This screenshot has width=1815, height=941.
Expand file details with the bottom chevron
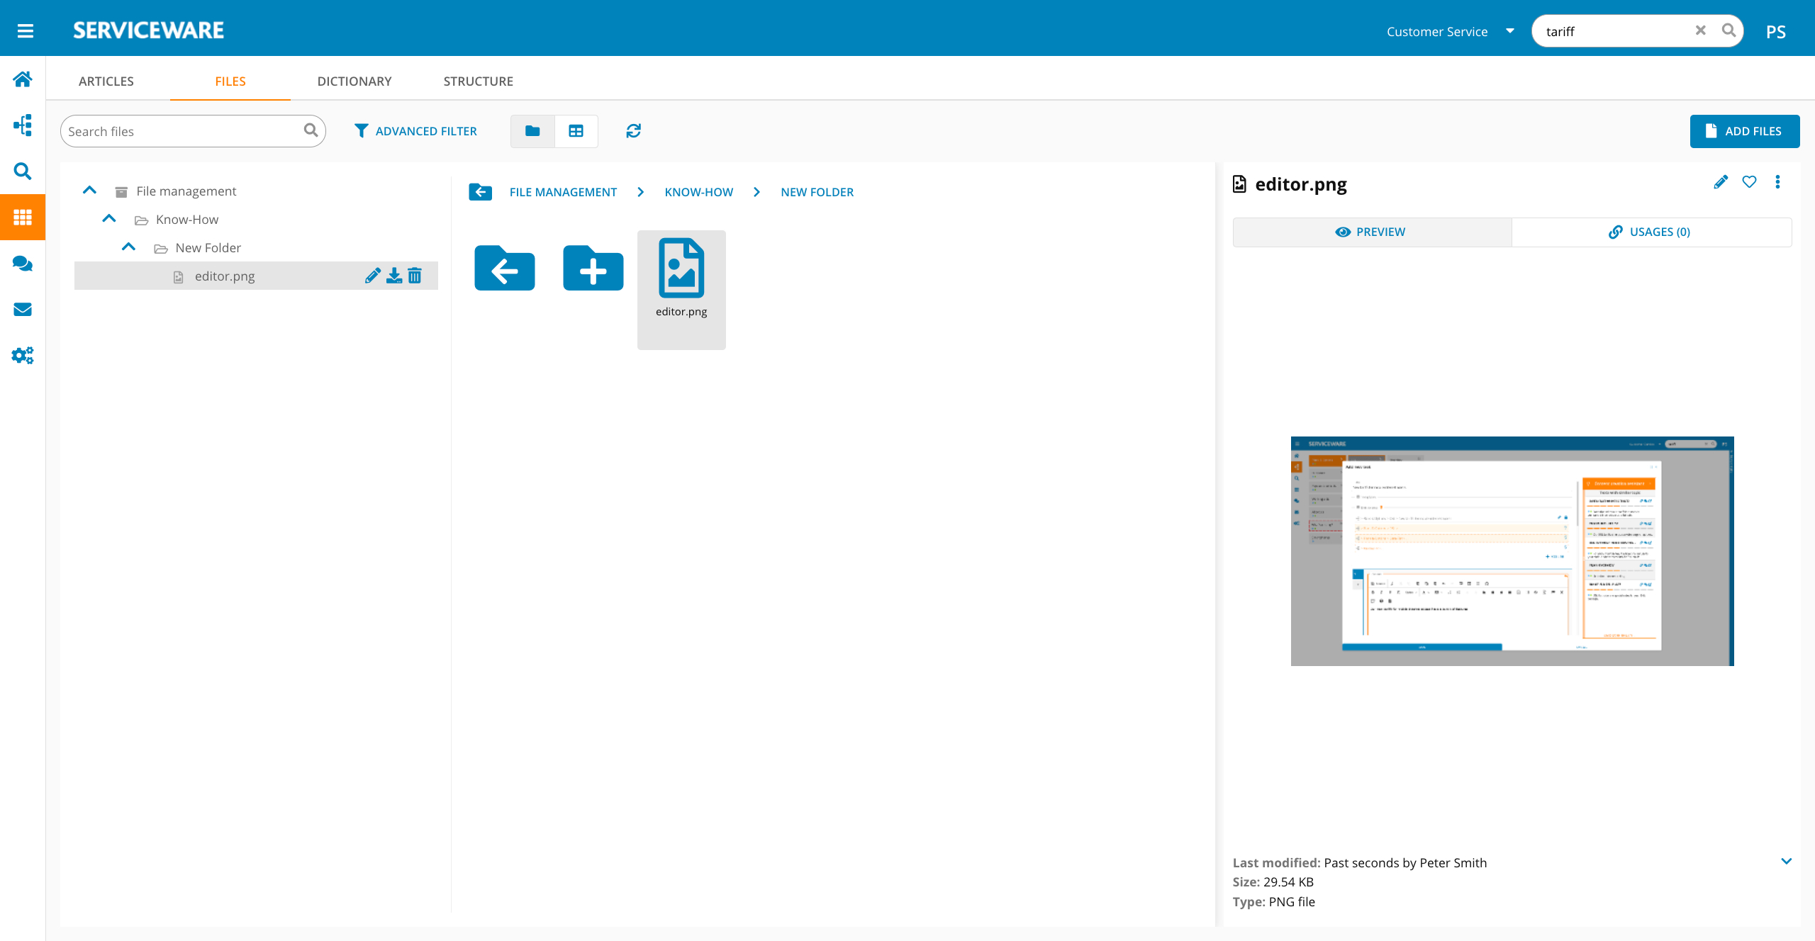coord(1785,862)
